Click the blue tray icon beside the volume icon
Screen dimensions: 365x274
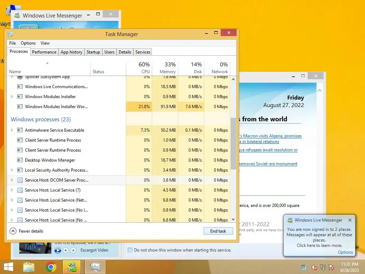point(304,267)
